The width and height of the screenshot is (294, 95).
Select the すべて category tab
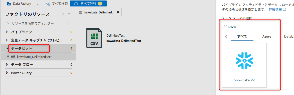pos(242,36)
